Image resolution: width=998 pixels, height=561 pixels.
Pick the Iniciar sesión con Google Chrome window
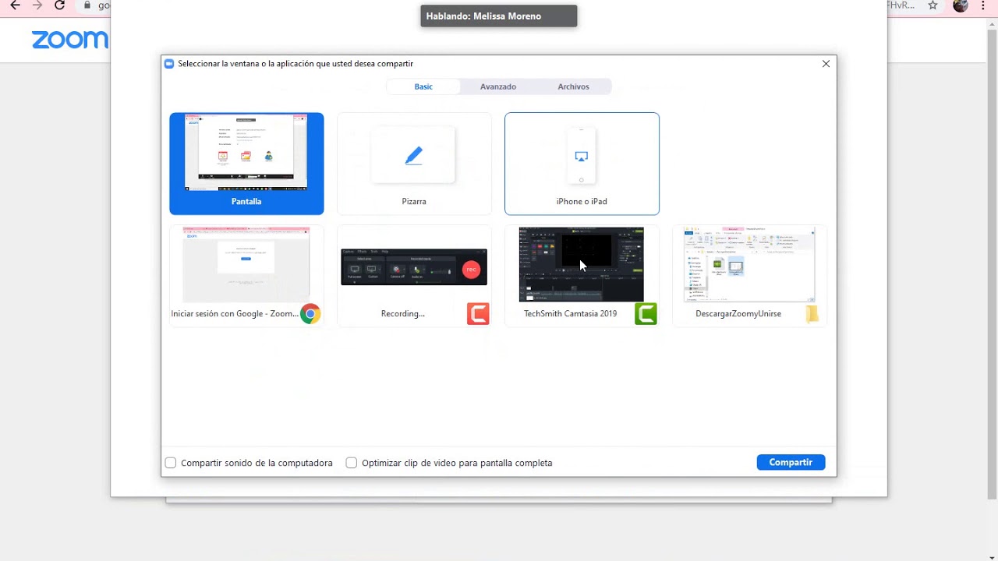coord(246,276)
